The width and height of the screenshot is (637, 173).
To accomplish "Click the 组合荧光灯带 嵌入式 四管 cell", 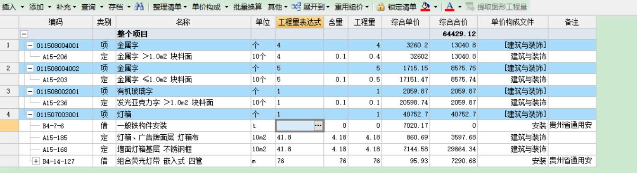I will point(183,161).
